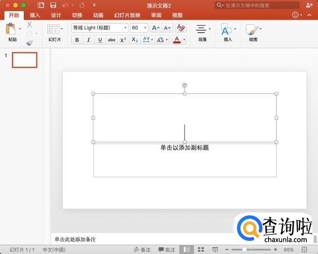Expand the 插入 insert dropdown arrow
The width and height of the screenshot is (318, 254).
point(235,29)
